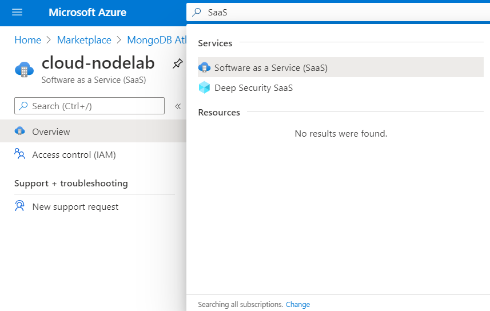
Task: Open the hamburger portal menu
Action: (17, 12)
